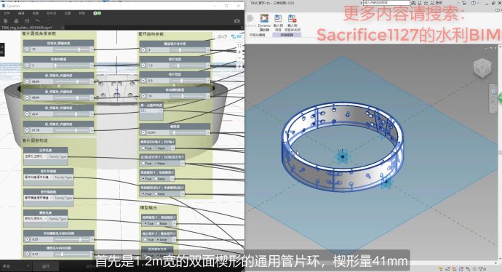Click Zoom to Fit icon on Dynamo canvas
This screenshot has height=272, width=502.
[x=239, y=46]
